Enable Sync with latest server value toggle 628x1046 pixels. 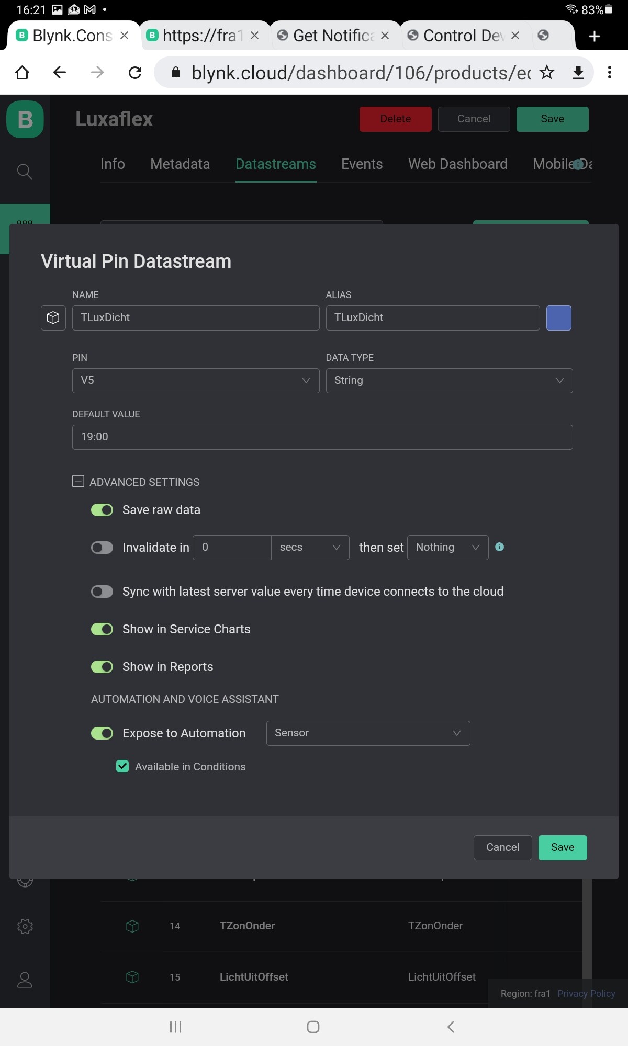pos(102,592)
